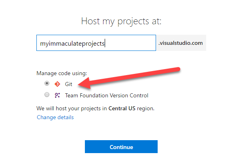Click the orange Git logo icon
This screenshot has width=230, height=164.
click(57, 84)
